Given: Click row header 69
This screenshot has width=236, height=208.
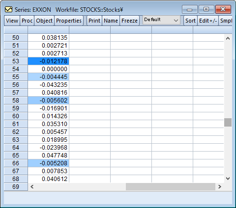Looking at the screenshot, I should click(x=16, y=187).
